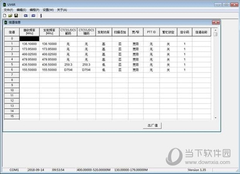Click the 信道信息 child window icon
This screenshot has width=240, height=174.
click(6, 22)
